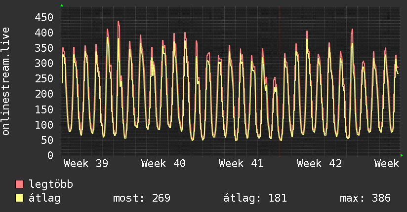Click the 0 y-axis tick label
The width and height of the screenshot is (407, 212).
click(50, 155)
